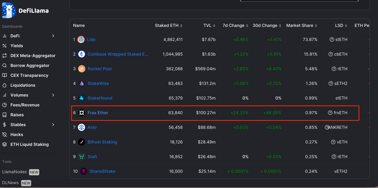Click the Yields percent icon
This screenshot has height=188, width=378.
pos(4,46)
